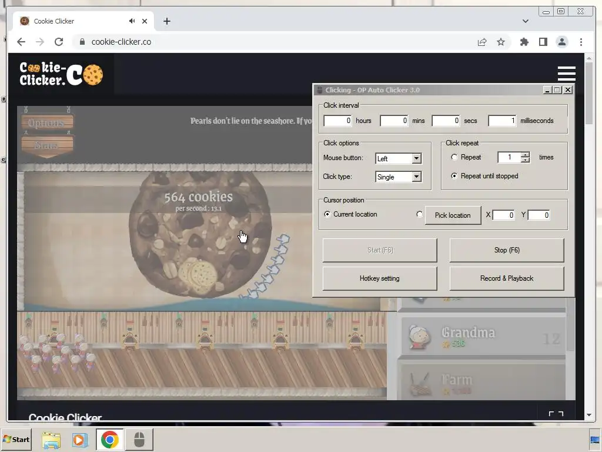This screenshot has height=452, width=602.
Task: Click page scrollbar down arrow
Action: coord(589,415)
